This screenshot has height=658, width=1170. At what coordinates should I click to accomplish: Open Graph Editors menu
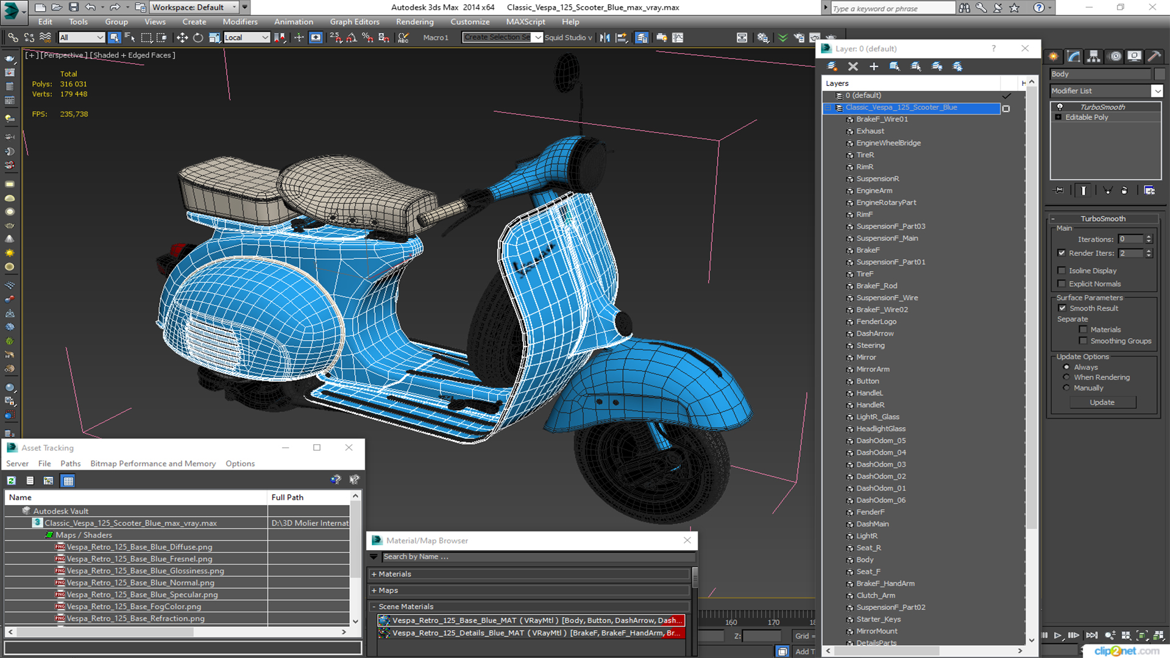click(x=355, y=22)
